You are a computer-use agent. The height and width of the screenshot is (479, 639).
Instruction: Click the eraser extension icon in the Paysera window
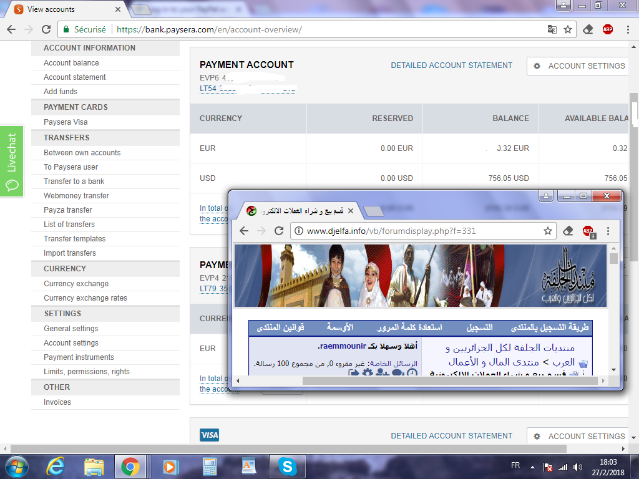click(588, 29)
